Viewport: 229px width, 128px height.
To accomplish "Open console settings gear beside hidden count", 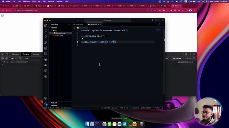I will pyautogui.click(x=194, y=58).
